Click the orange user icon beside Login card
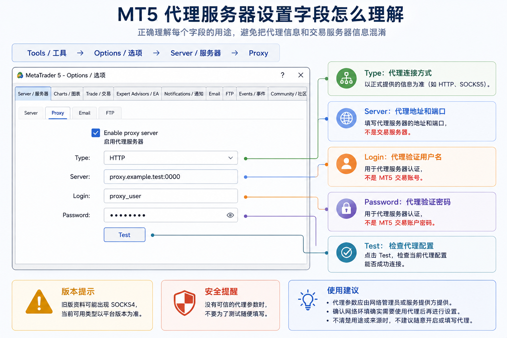Viewport: 507px width, 338px height. coord(346,164)
